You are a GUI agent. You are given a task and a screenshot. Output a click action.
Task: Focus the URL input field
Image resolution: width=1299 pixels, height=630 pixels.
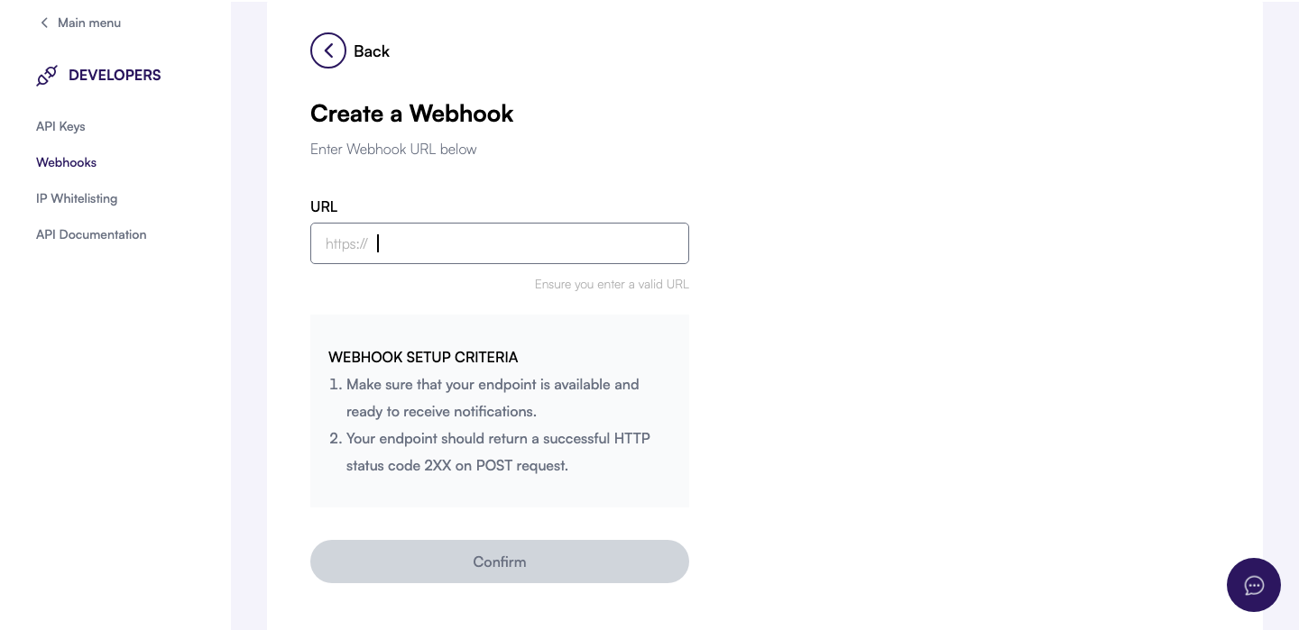click(500, 243)
